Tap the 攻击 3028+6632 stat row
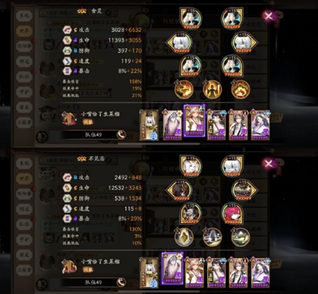This screenshot has width=318, height=294. pyautogui.click(x=102, y=30)
